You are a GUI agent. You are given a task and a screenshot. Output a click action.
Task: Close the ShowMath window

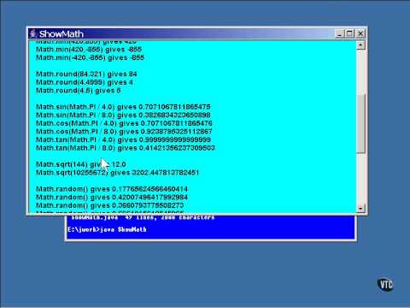click(360, 33)
